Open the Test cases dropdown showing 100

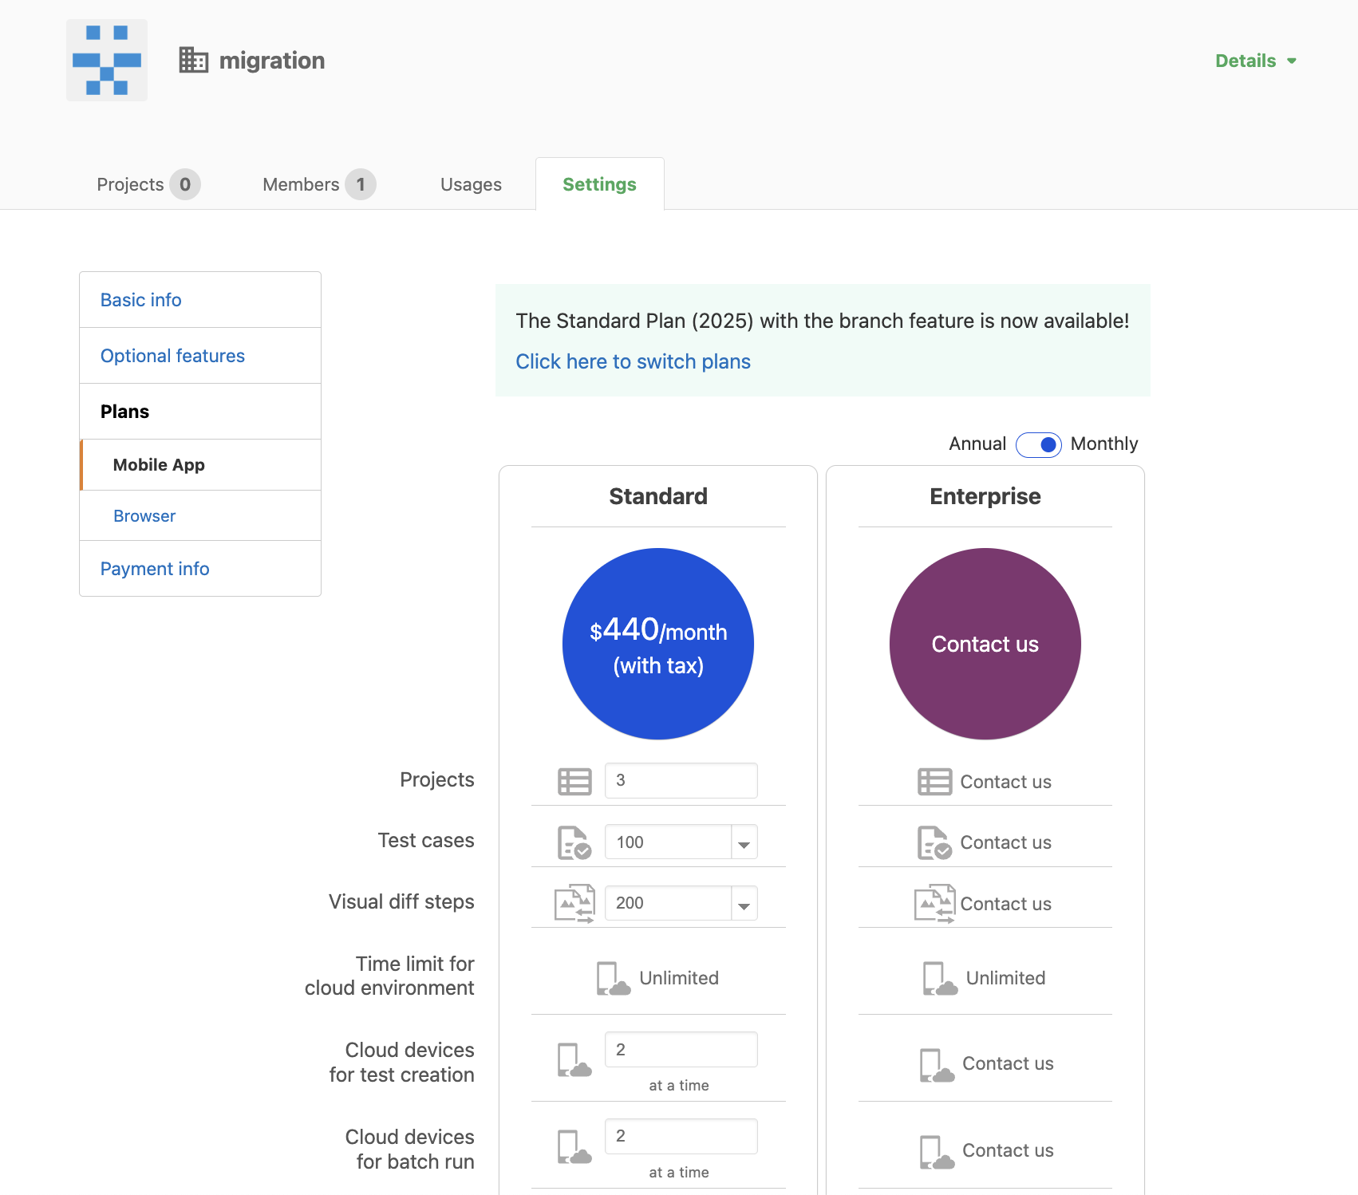click(x=681, y=842)
